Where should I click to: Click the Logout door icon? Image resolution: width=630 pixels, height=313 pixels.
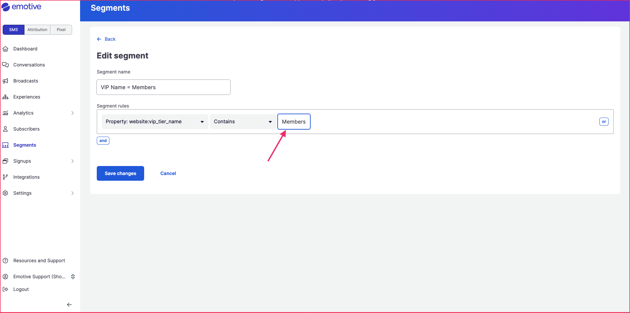pos(5,289)
